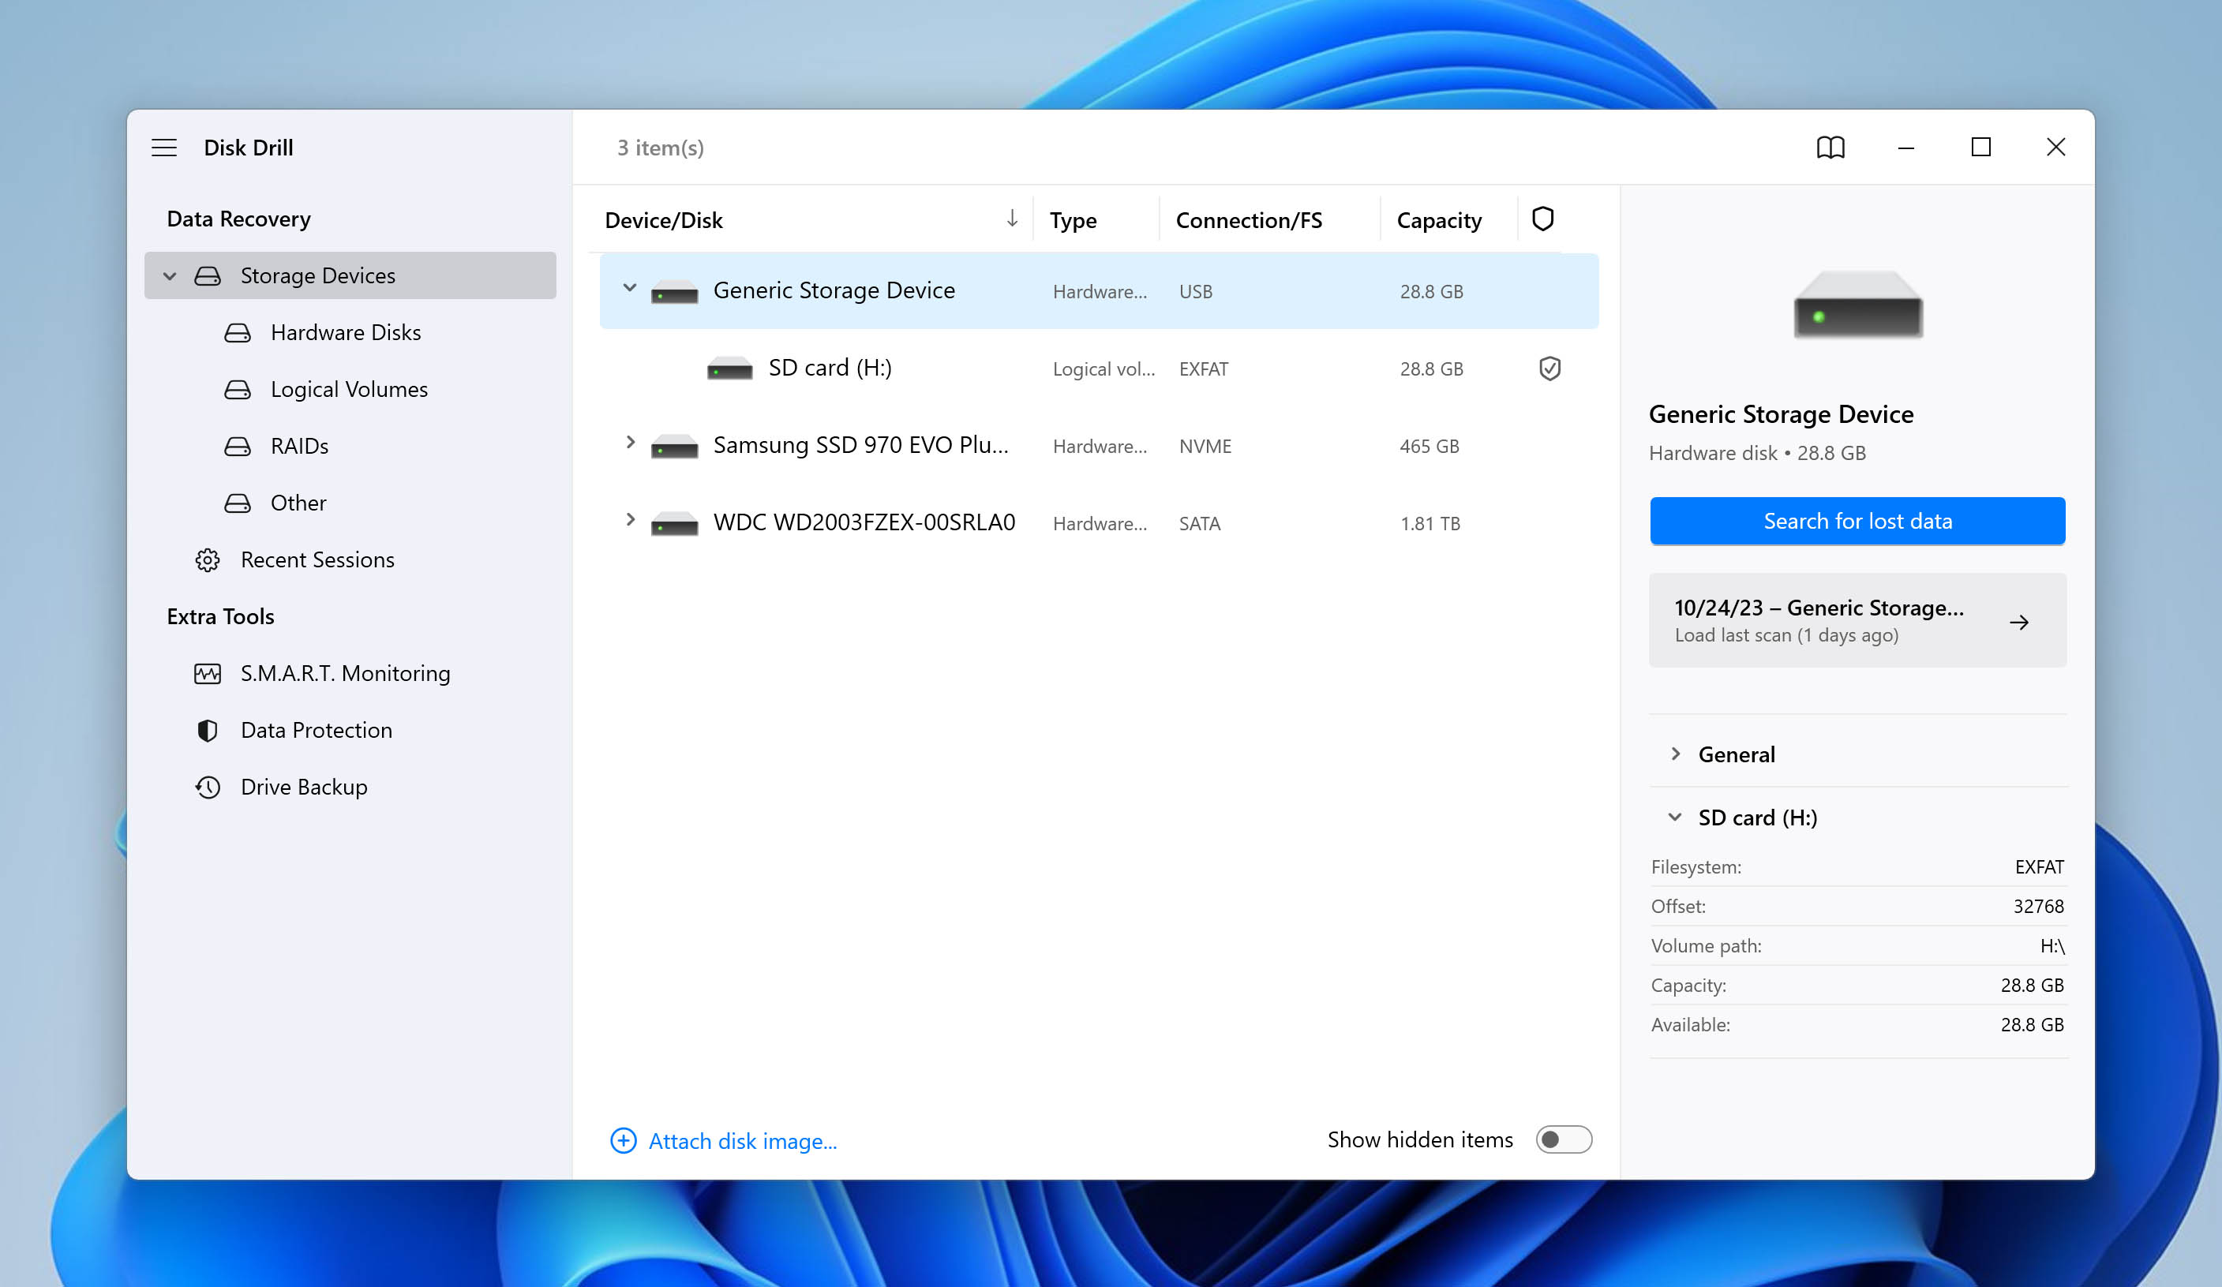The height and width of the screenshot is (1287, 2222).
Task: Click Search for lost data button
Action: coord(1859,519)
